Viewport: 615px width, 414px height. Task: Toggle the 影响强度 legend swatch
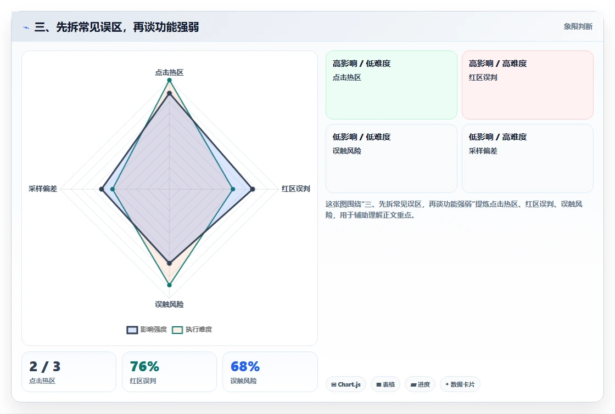point(132,330)
